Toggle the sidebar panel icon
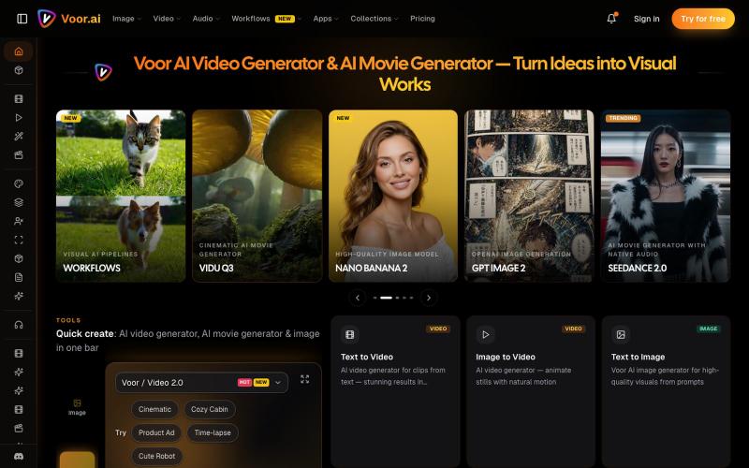This screenshot has height=468, width=749. click(22, 19)
